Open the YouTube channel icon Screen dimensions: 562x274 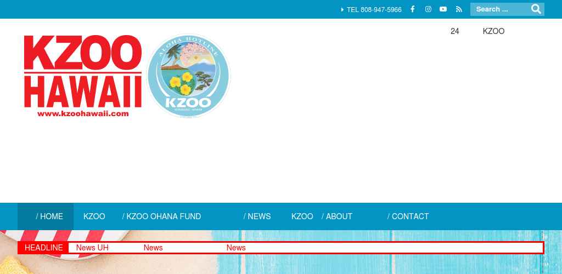[x=443, y=9]
